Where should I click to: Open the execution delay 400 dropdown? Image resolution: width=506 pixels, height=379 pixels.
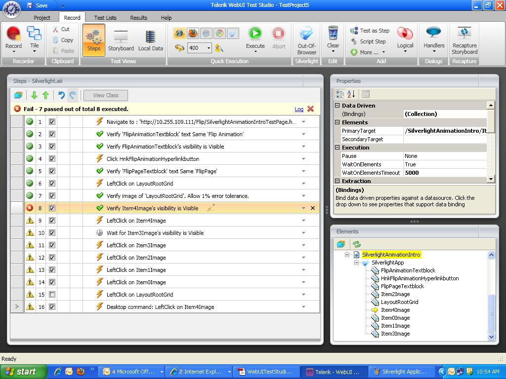point(209,48)
